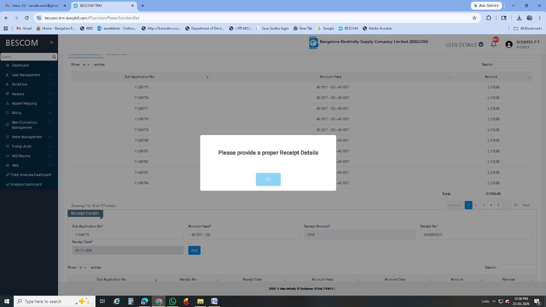
Task: Expand the Billing menu
Action: point(29,113)
